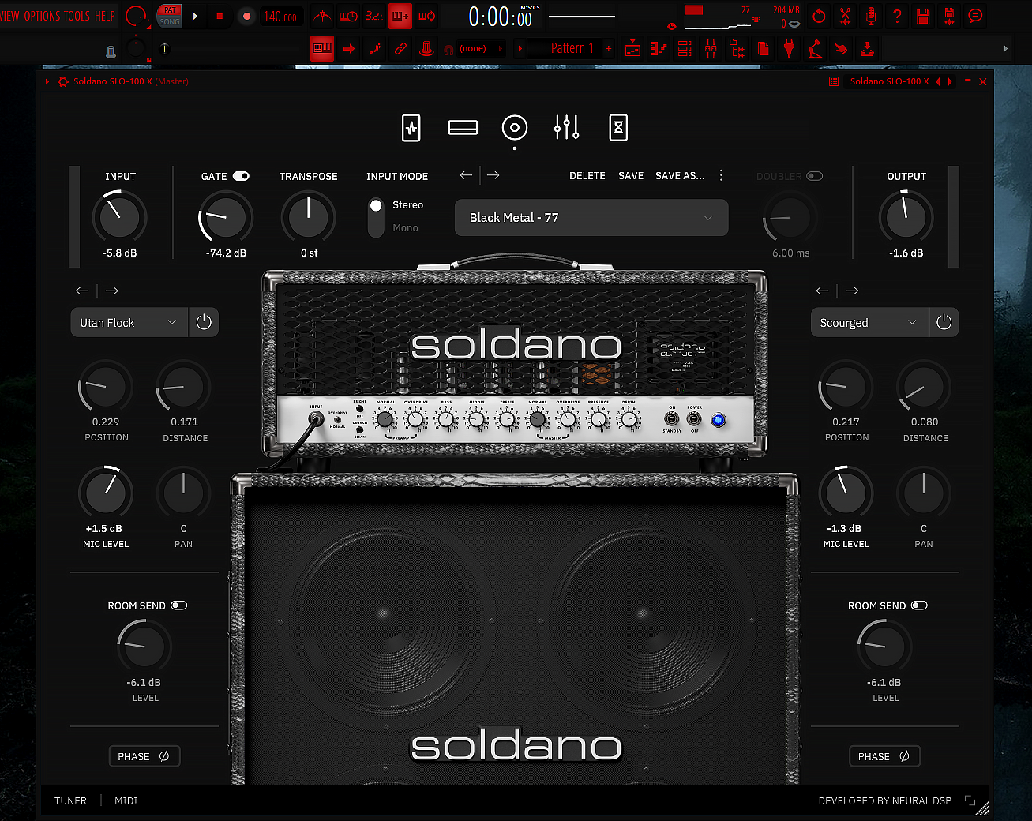Save the project with the floppy icon

[923, 16]
